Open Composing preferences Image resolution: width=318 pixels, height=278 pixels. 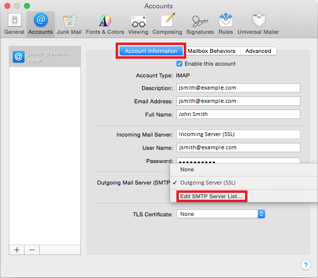(x=167, y=24)
